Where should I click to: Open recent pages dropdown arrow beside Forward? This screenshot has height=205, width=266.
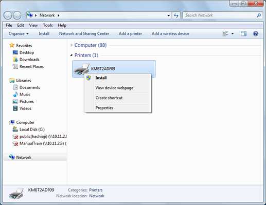point(24,15)
